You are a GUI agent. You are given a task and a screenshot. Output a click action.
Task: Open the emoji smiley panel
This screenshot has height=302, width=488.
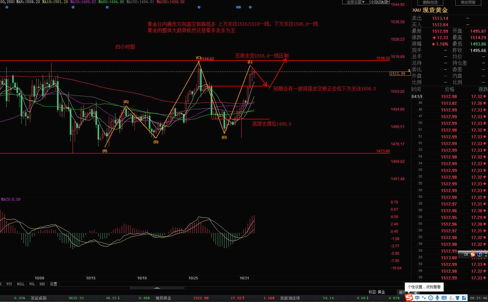[x=431, y=298]
